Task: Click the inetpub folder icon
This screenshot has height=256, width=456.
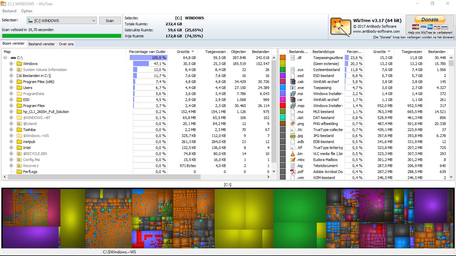Action: point(19,142)
